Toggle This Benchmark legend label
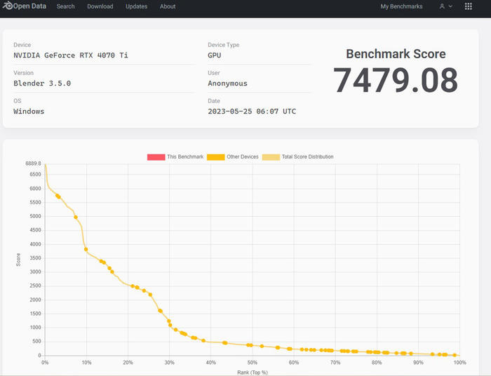 tap(185, 156)
